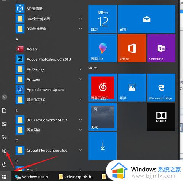Open the 360软件管家 folder icon
This screenshot has width=183, height=181.
20,29
